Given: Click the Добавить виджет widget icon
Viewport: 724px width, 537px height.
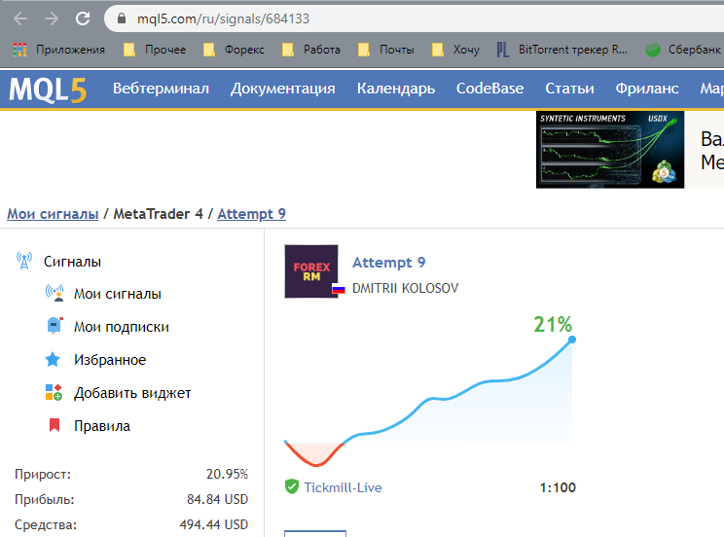Looking at the screenshot, I should tap(54, 392).
